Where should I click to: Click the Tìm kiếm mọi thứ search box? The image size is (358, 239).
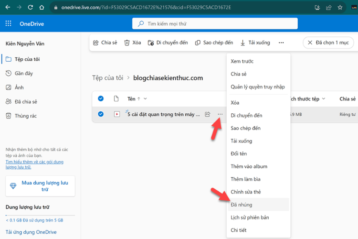215,23
